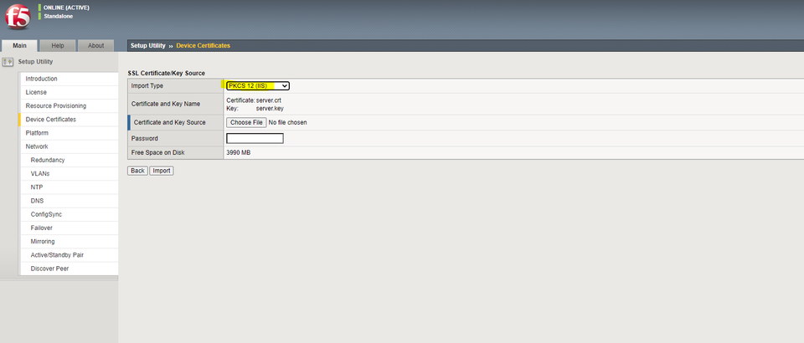Click the Discover Peer link
The height and width of the screenshot is (343, 804).
pyautogui.click(x=49, y=269)
